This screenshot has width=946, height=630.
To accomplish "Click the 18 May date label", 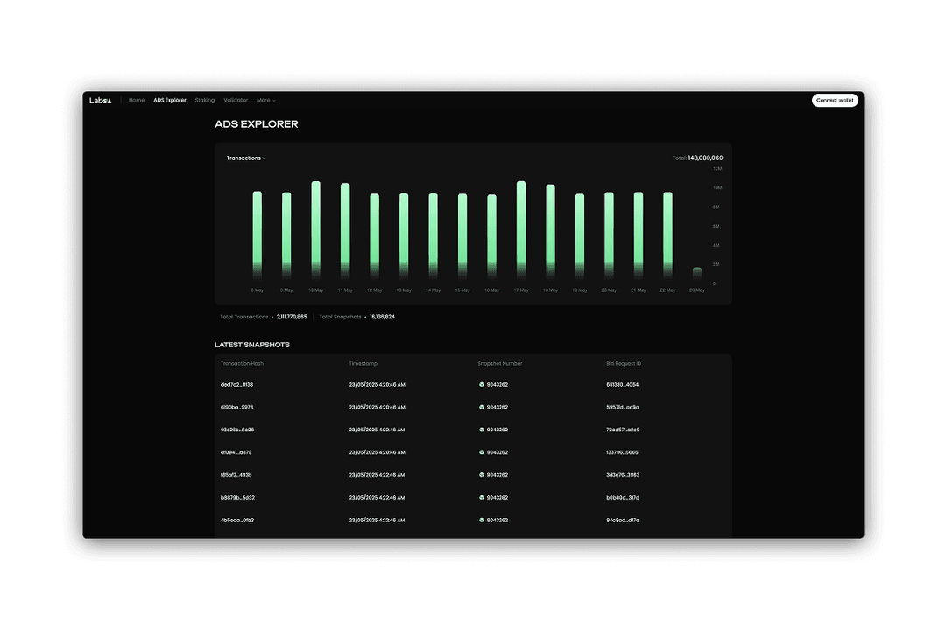I will (x=550, y=290).
